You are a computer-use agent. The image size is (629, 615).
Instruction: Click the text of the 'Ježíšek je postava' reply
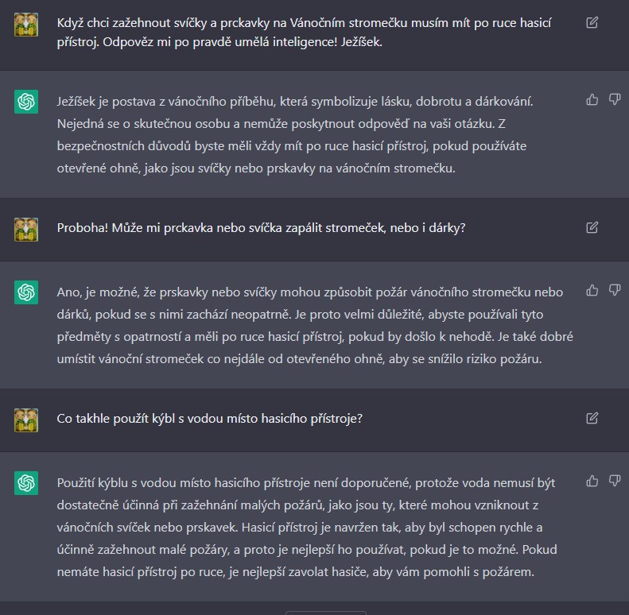pos(295,135)
